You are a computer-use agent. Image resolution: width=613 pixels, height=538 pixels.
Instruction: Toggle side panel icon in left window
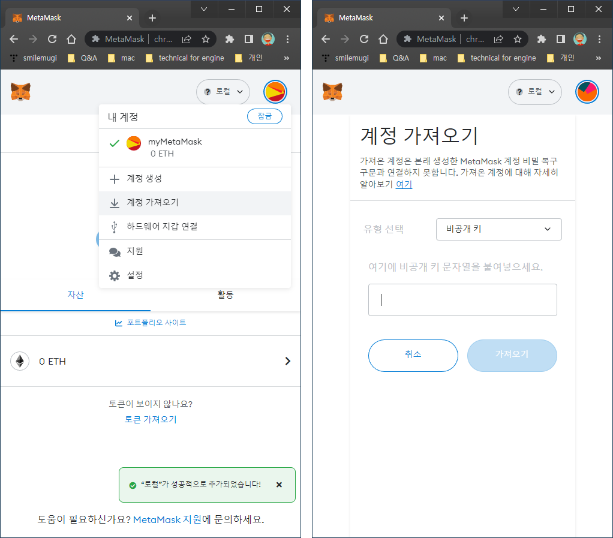(249, 39)
